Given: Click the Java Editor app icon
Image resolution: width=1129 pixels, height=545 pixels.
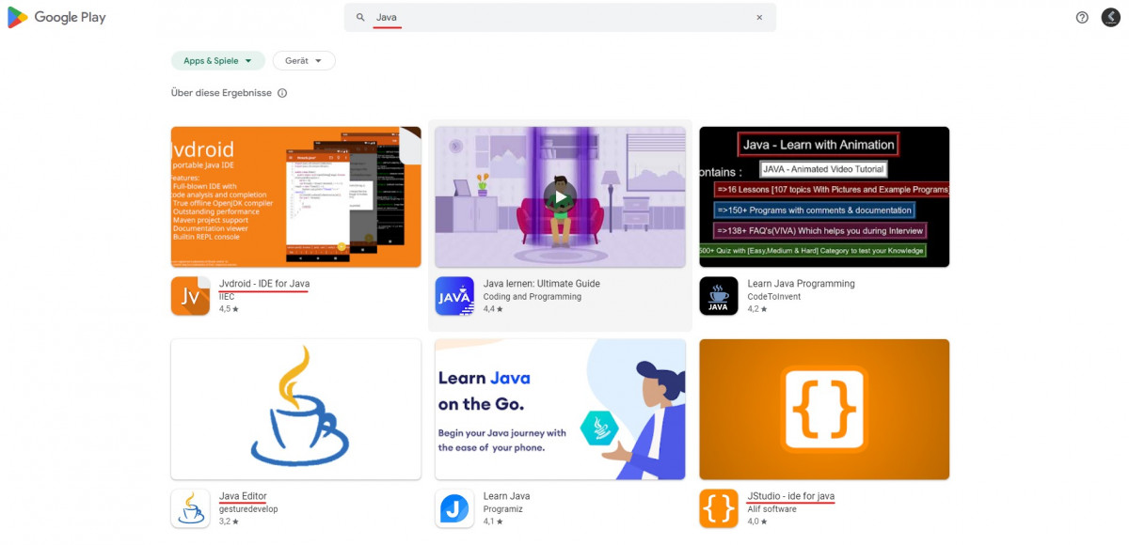Looking at the screenshot, I should tap(190, 508).
